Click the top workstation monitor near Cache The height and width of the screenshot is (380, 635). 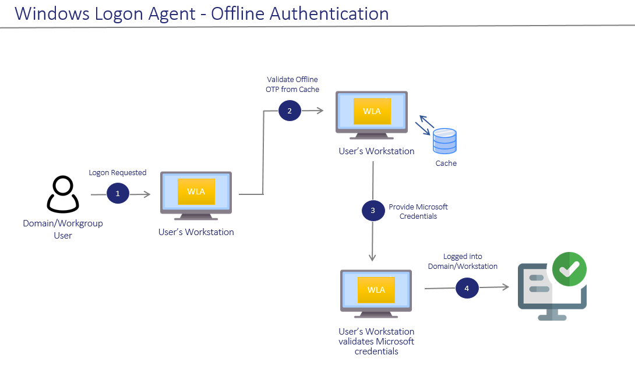[x=372, y=115]
